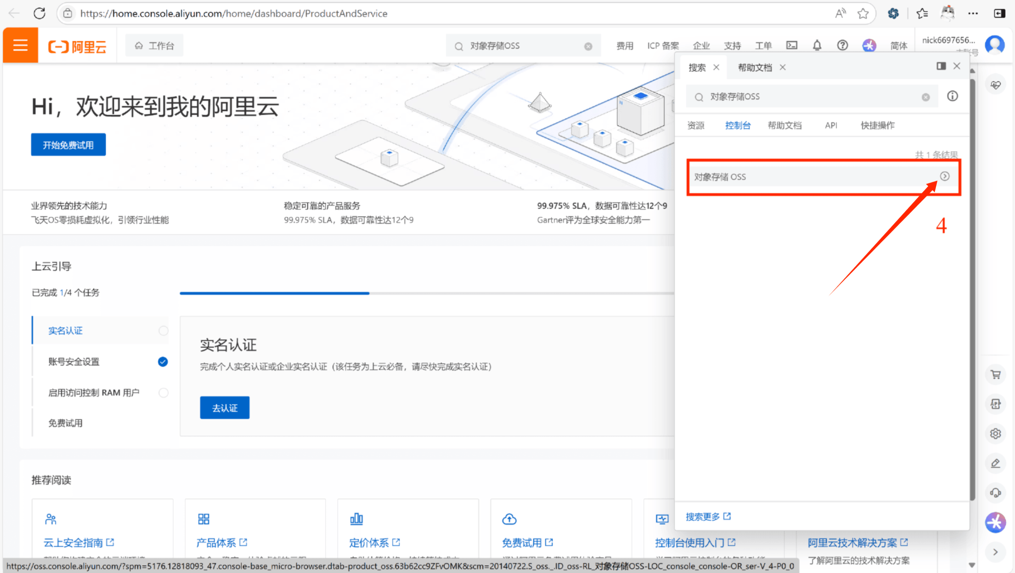
Task: Open the shopping cart in the right sidebar
Action: coord(996,374)
